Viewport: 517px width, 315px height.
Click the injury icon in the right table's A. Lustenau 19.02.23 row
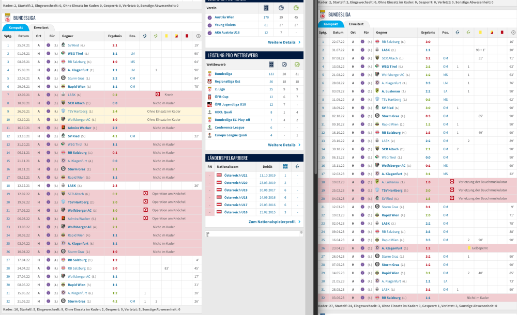(x=452, y=182)
